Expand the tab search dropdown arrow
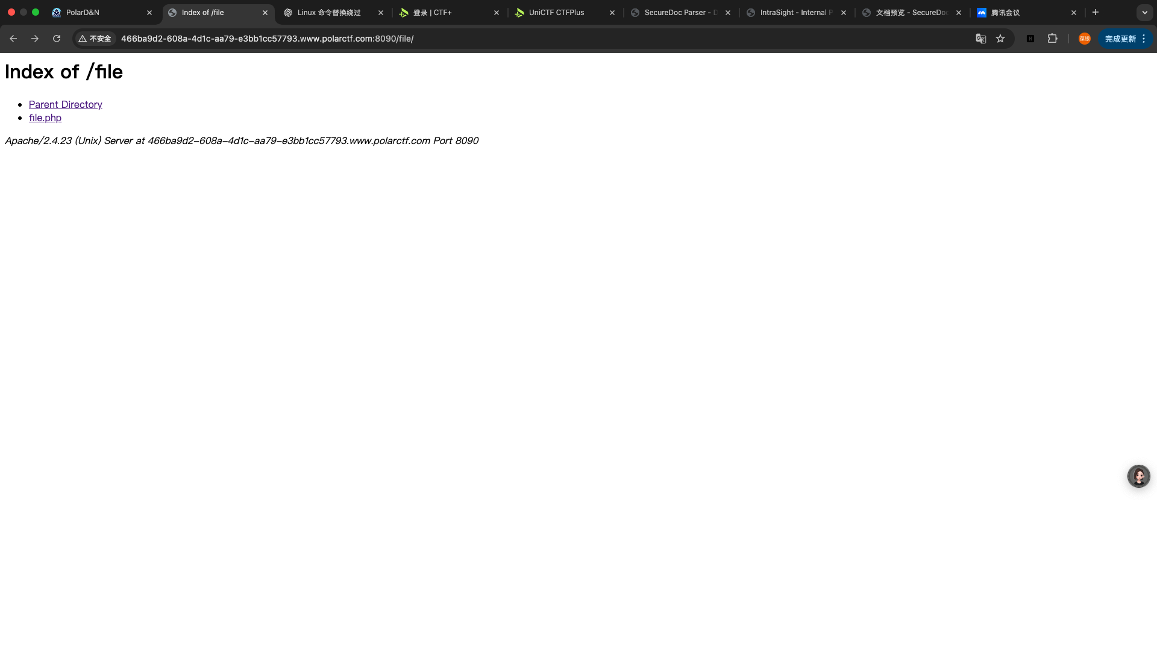 coord(1144,12)
